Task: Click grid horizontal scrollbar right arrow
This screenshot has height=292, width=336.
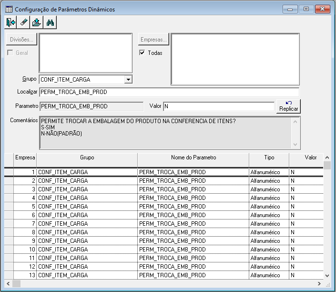Action: pos(319,283)
